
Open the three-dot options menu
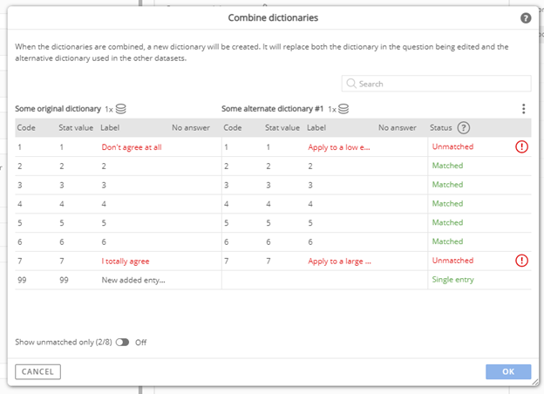524,109
